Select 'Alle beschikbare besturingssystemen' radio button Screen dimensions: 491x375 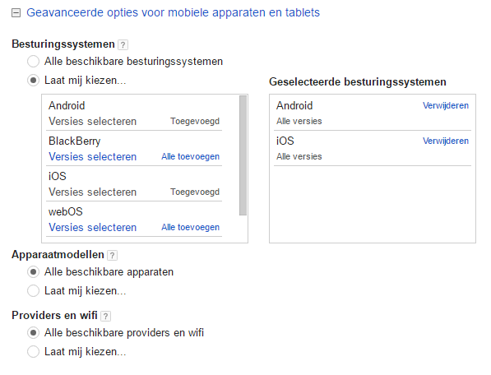click(33, 62)
